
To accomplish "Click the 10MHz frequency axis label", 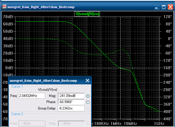I will coord(130,123).
